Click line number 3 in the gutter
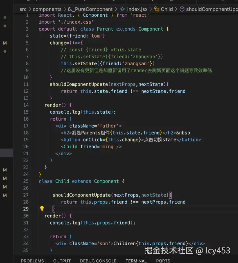This screenshot has height=263, width=238. tap(27, 29)
